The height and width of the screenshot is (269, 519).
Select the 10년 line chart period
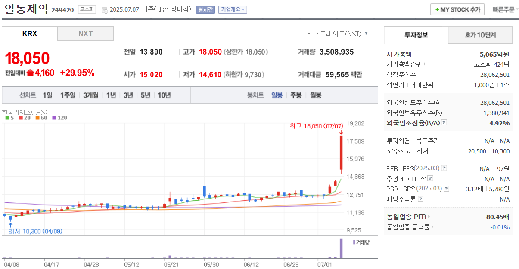tap(164, 95)
